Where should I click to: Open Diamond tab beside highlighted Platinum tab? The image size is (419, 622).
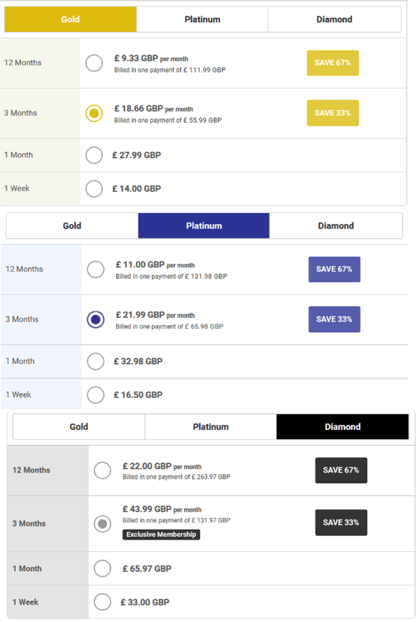point(336,225)
